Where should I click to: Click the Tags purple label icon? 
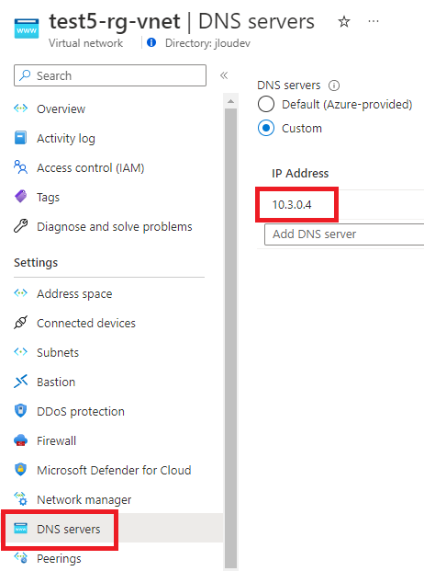(x=21, y=197)
